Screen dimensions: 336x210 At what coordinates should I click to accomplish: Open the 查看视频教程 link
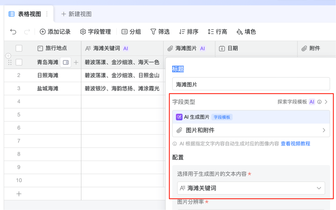coord(295,144)
